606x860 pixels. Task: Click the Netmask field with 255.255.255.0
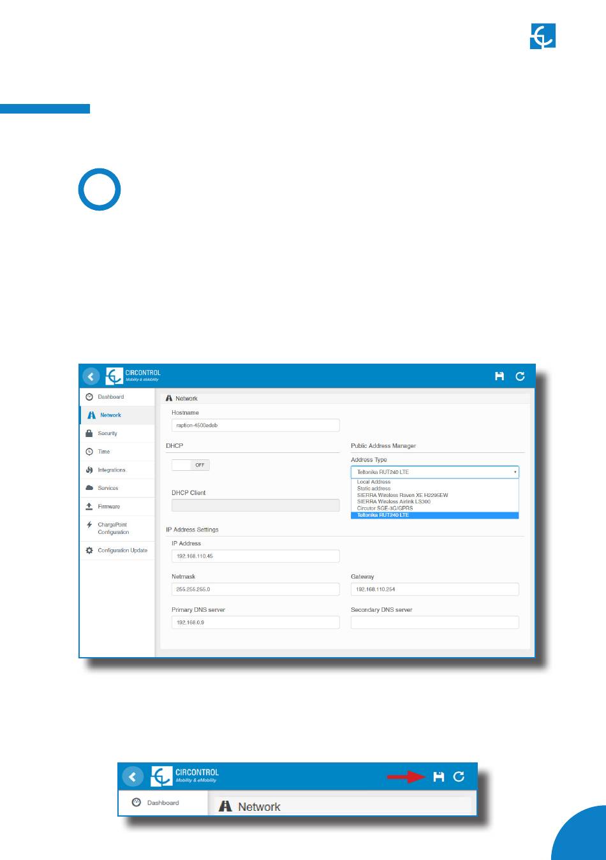255,589
